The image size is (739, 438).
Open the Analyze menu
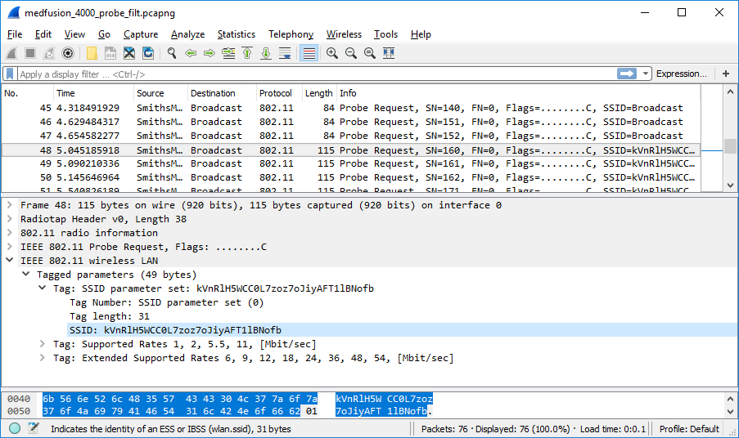pos(187,34)
